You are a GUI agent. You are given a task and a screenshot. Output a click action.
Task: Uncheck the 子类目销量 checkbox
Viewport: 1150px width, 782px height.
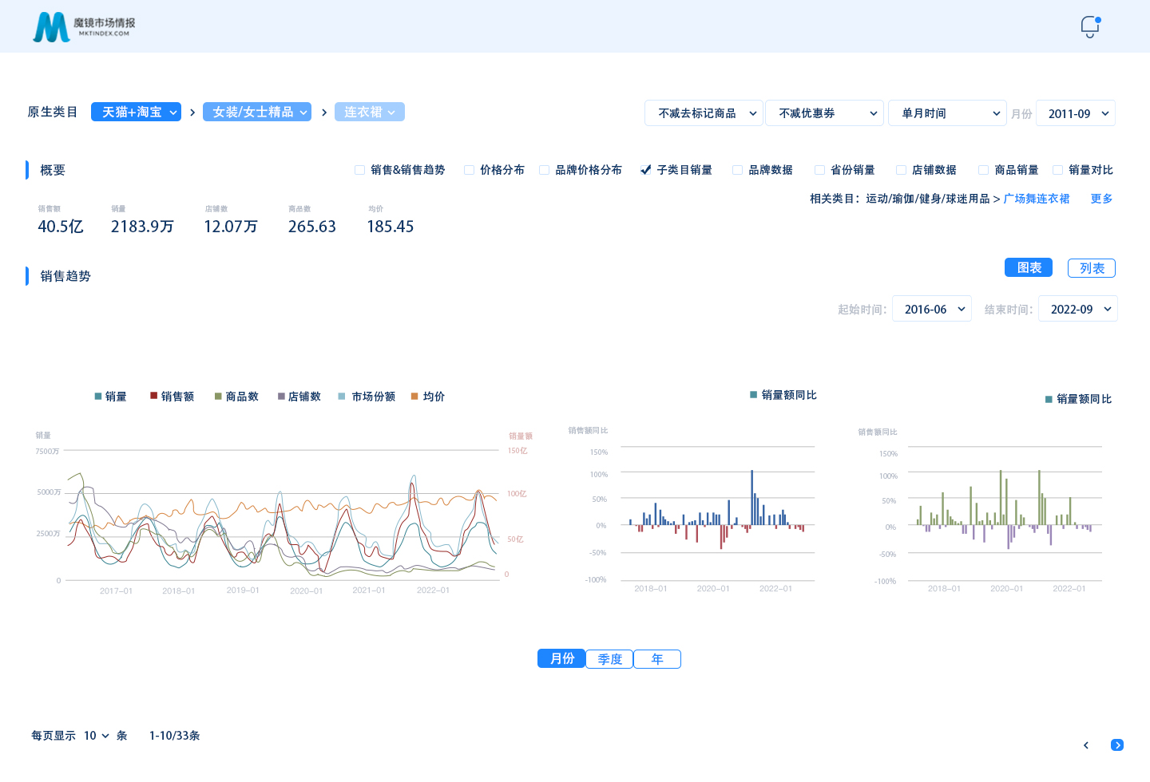tap(645, 170)
